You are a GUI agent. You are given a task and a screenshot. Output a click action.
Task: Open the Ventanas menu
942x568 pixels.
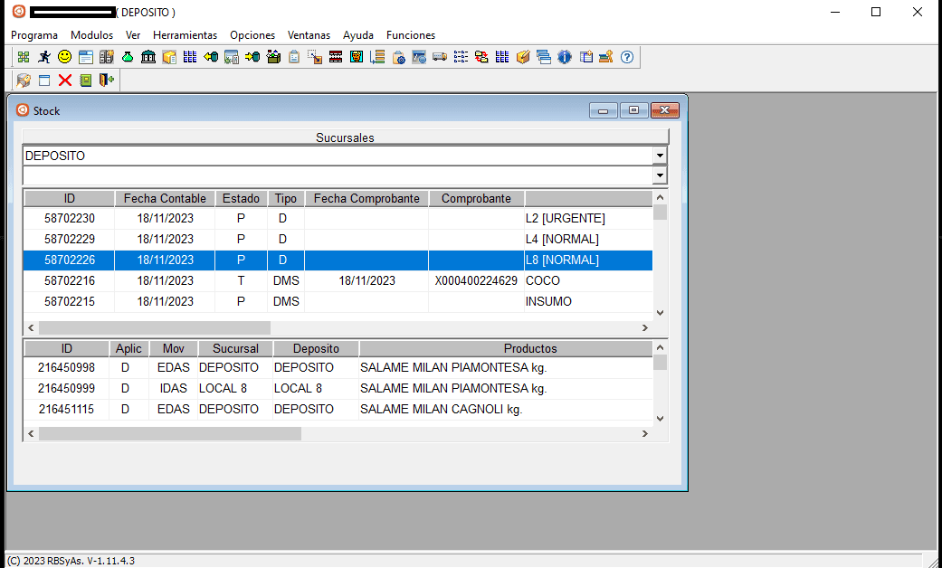point(309,35)
